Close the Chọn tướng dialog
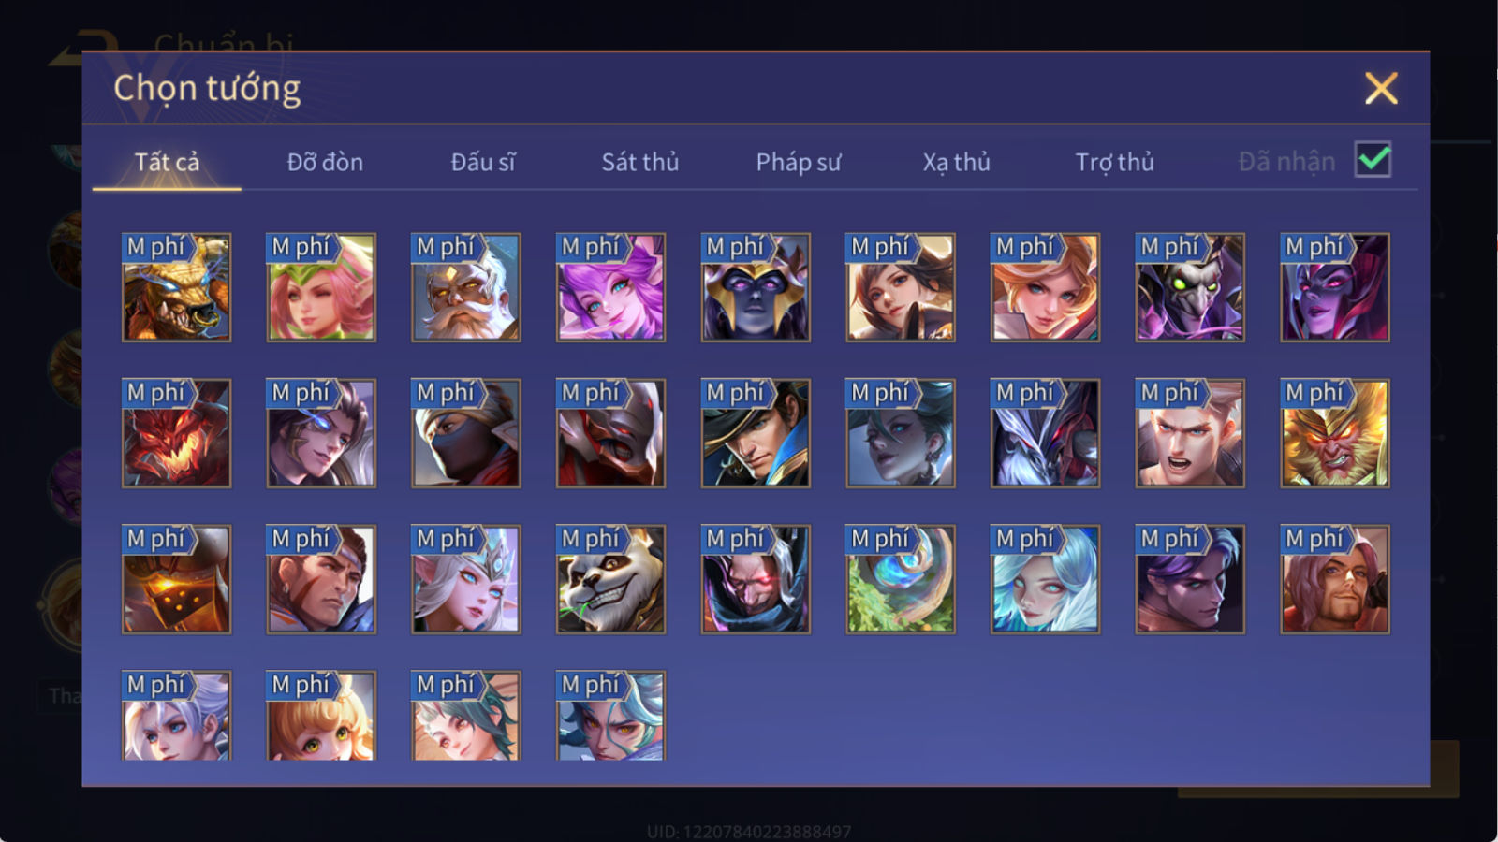This screenshot has width=1498, height=842. pos(1381,89)
